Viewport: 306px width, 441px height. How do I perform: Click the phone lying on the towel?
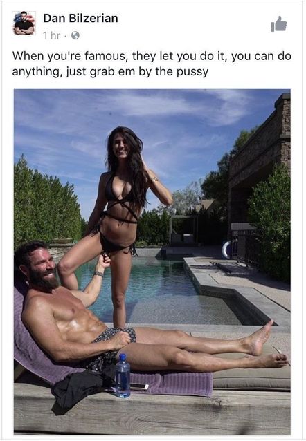139,386
